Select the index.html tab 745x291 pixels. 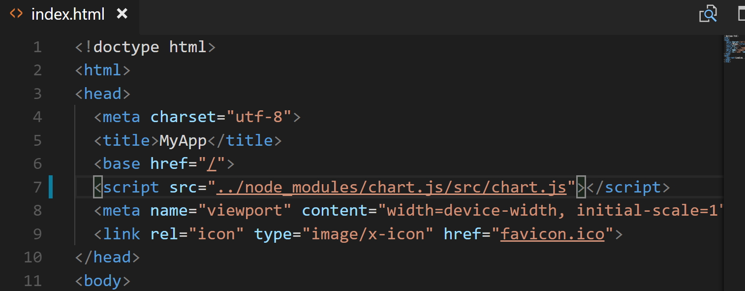(67, 14)
